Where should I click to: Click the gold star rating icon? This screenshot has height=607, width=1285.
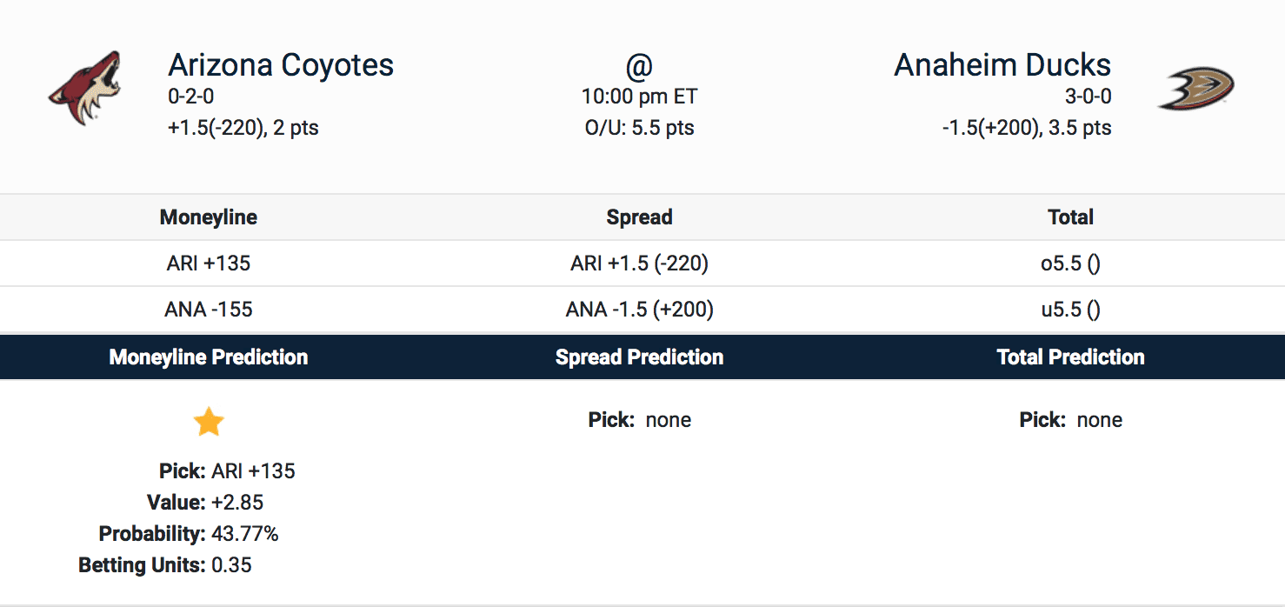[x=209, y=423]
